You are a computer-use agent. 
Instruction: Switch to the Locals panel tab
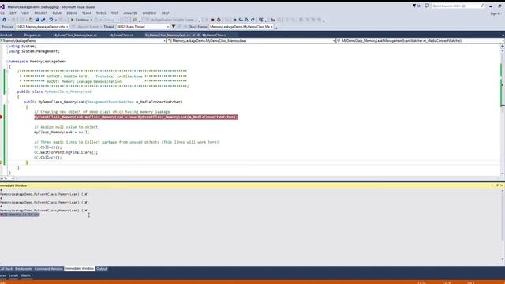coord(13,275)
